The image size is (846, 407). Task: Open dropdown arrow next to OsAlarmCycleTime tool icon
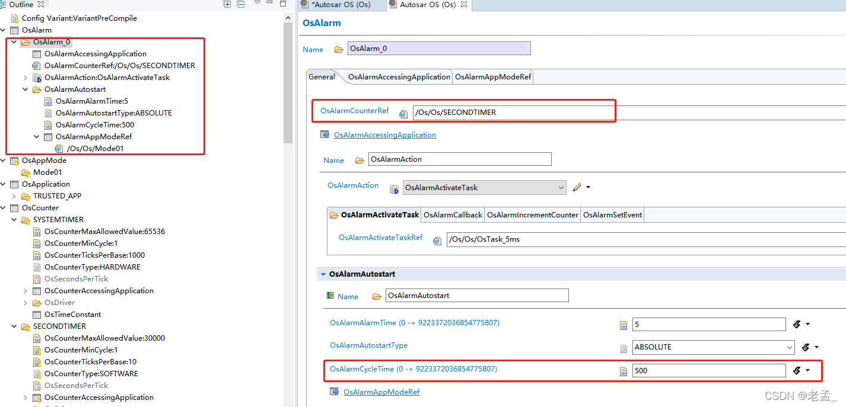(807, 370)
